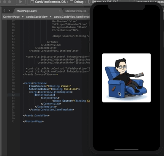The image size is (164, 156).
Task: Click the ItemsSource="{Binding Views}" line
Action: [50, 86]
